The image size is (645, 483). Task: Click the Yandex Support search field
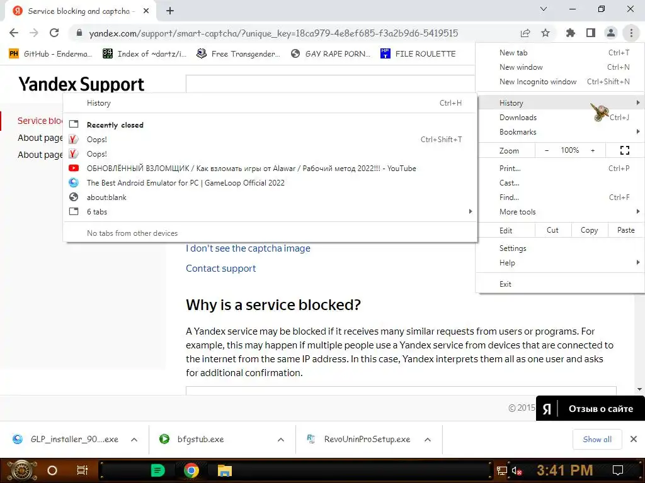pyautogui.click(x=330, y=84)
